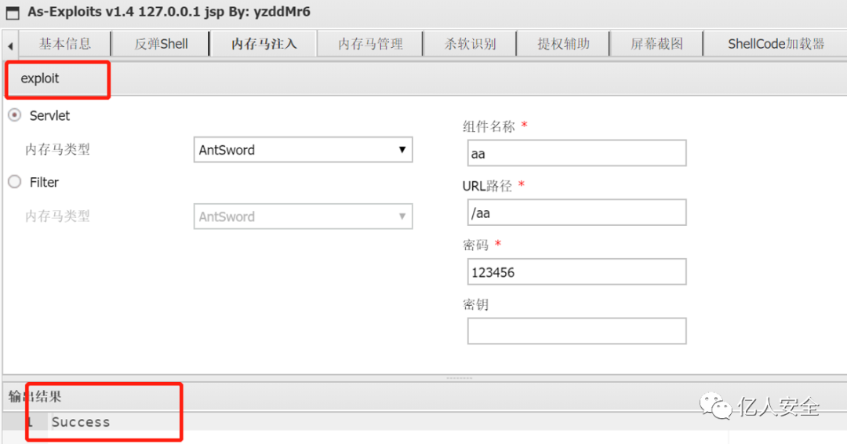The width and height of the screenshot is (847, 444).
Task: Select the Filter radio button
Action: coord(15,182)
